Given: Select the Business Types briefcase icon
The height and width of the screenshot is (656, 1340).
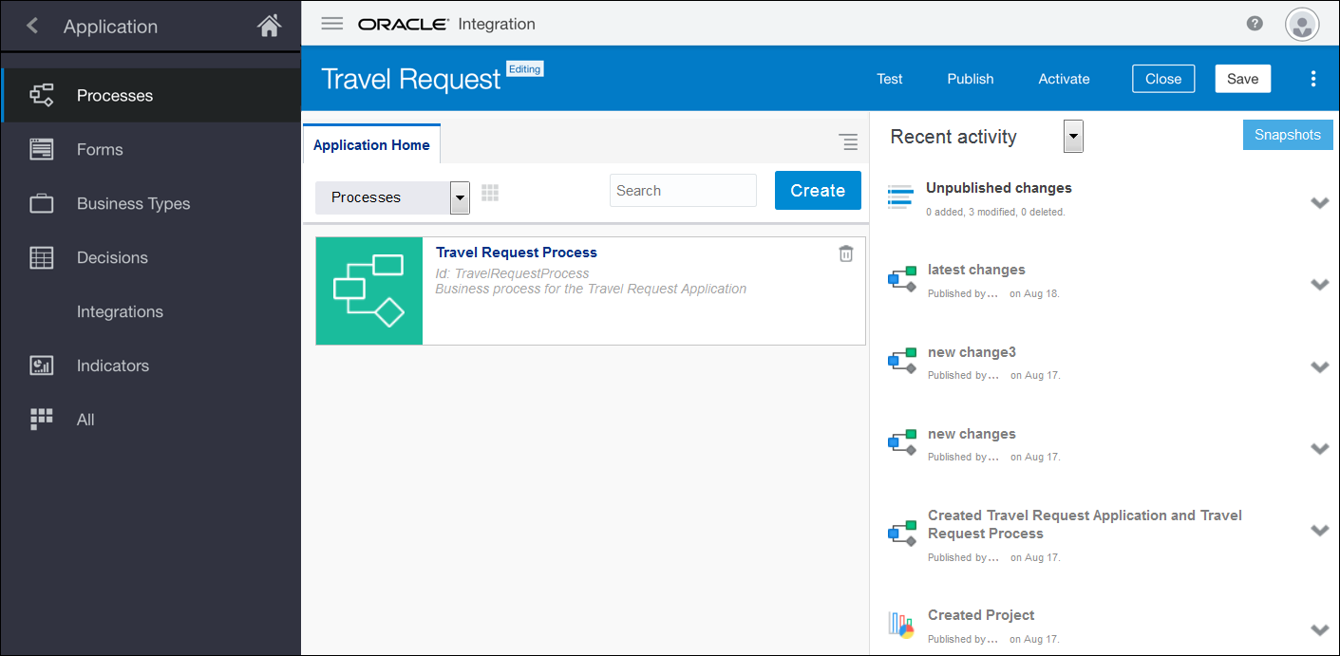Looking at the screenshot, I should tap(42, 203).
